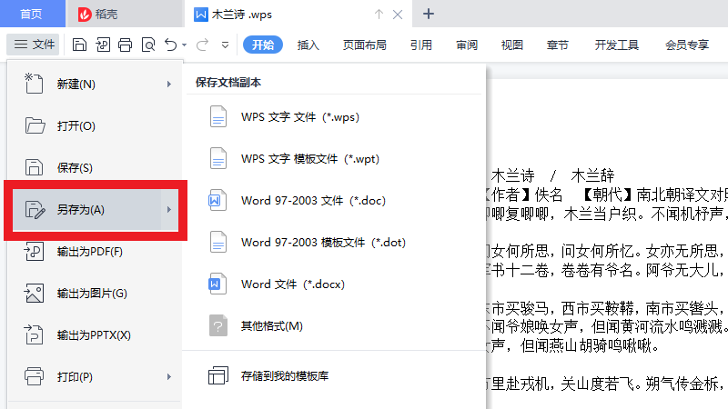Open quick access toolbar customize dropdown
Viewport: 728px width, 409px height.
227,45
